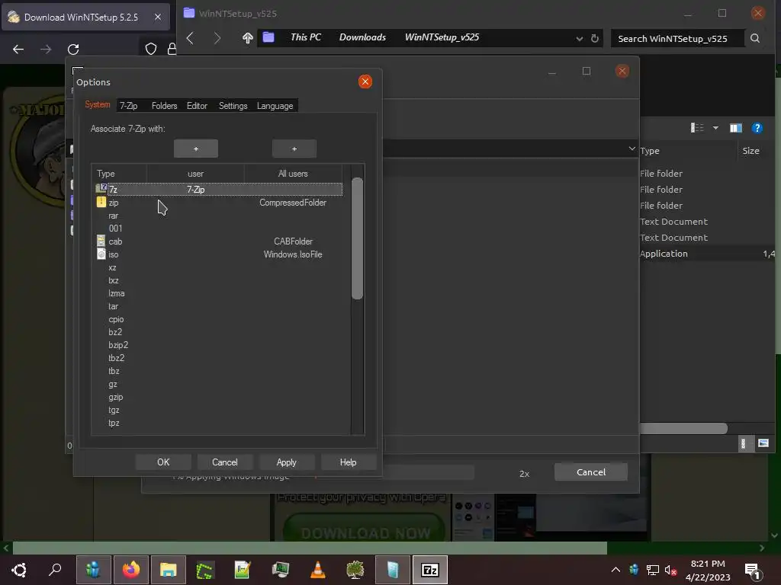Click Downloads in the explorer breadcrumb
Screen dimensions: 781x585
[x=362, y=37]
